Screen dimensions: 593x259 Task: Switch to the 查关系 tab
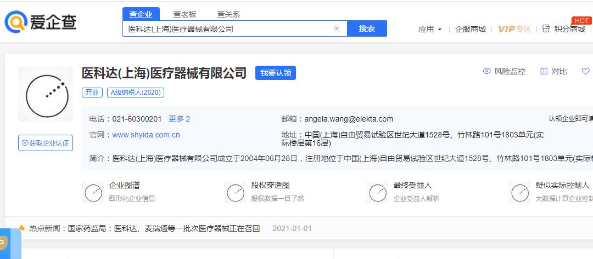point(228,14)
